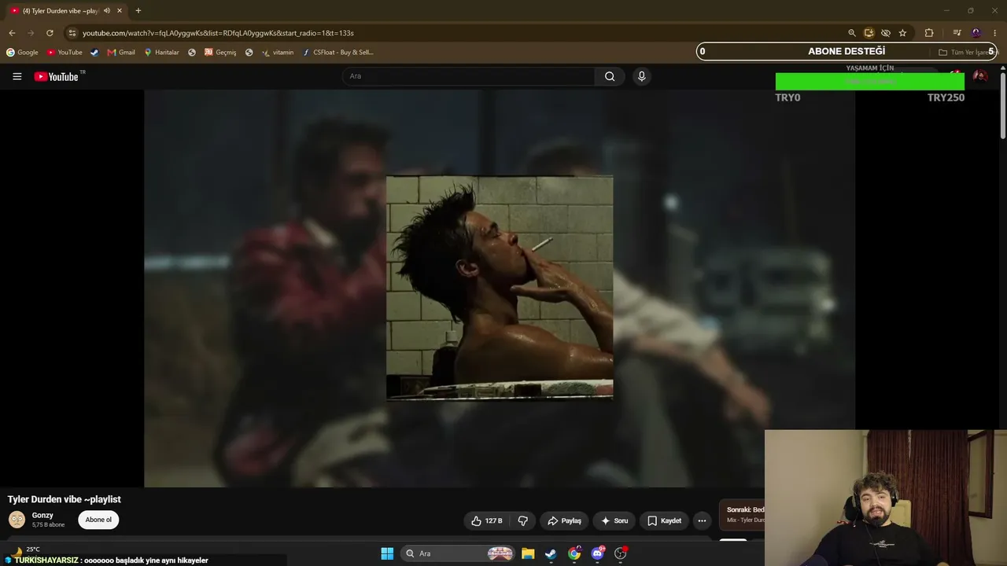Open the YouTube guide hamburger menu
The width and height of the screenshot is (1007, 566).
click(x=17, y=76)
